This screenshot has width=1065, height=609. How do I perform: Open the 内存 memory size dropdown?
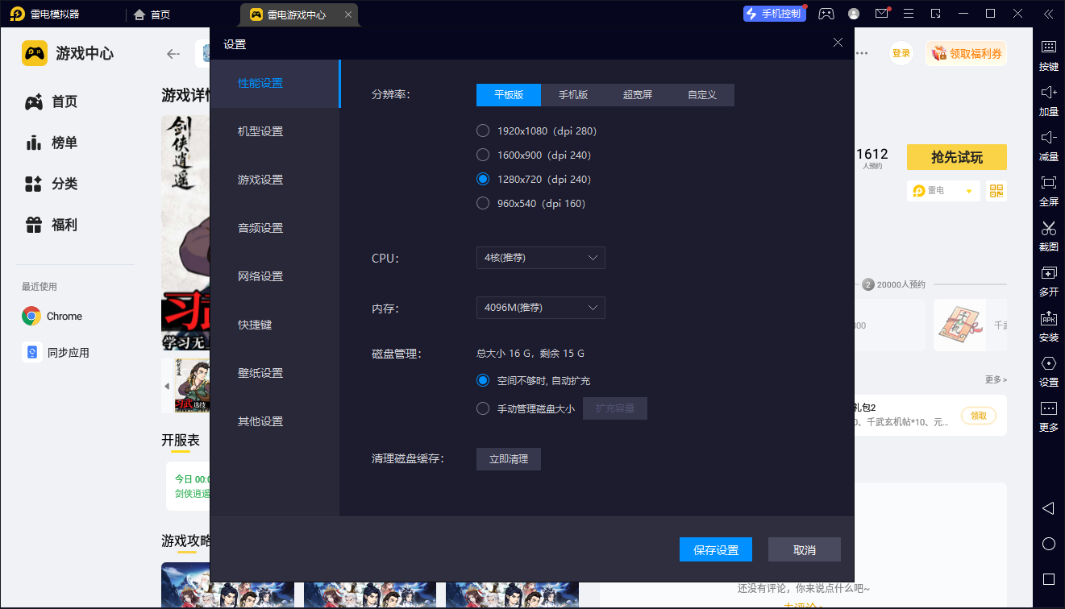(540, 307)
